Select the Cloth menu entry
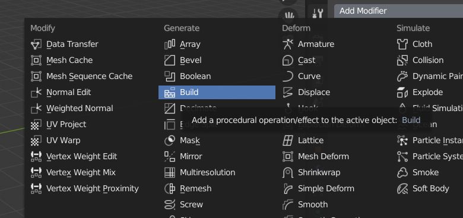The height and width of the screenshot is (218, 463). 422,45
